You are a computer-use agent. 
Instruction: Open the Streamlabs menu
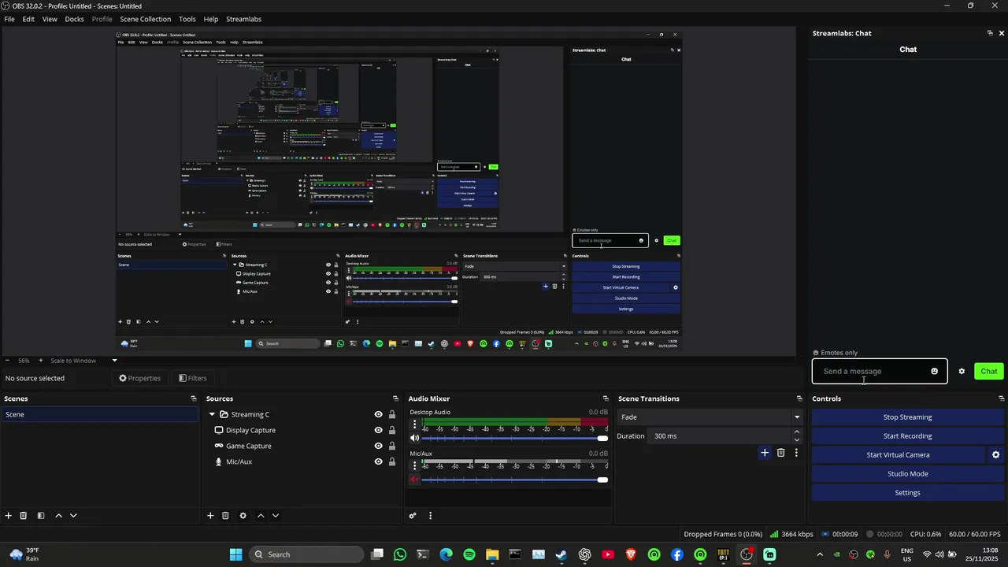[244, 19]
